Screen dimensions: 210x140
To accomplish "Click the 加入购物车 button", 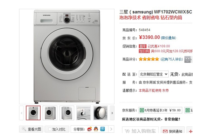I will coord(140,130).
